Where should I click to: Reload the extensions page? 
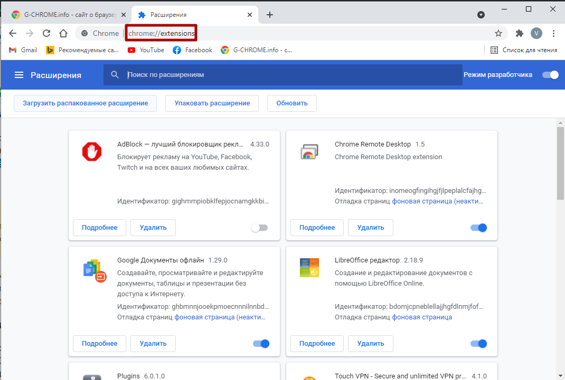click(x=46, y=33)
